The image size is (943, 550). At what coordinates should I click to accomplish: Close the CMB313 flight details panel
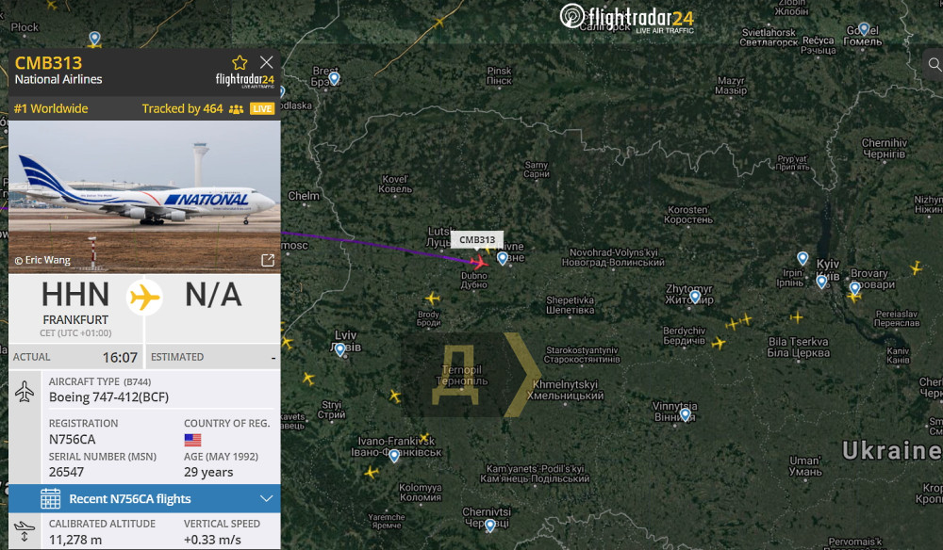[267, 62]
